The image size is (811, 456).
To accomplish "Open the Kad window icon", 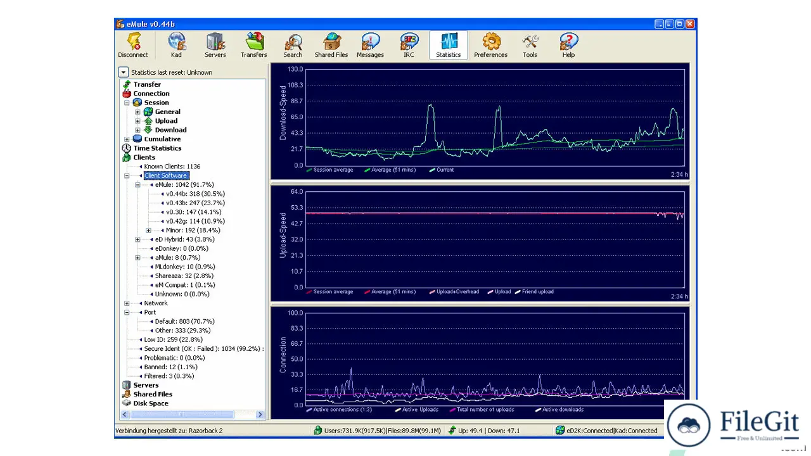I will click(x=176, y=46).
